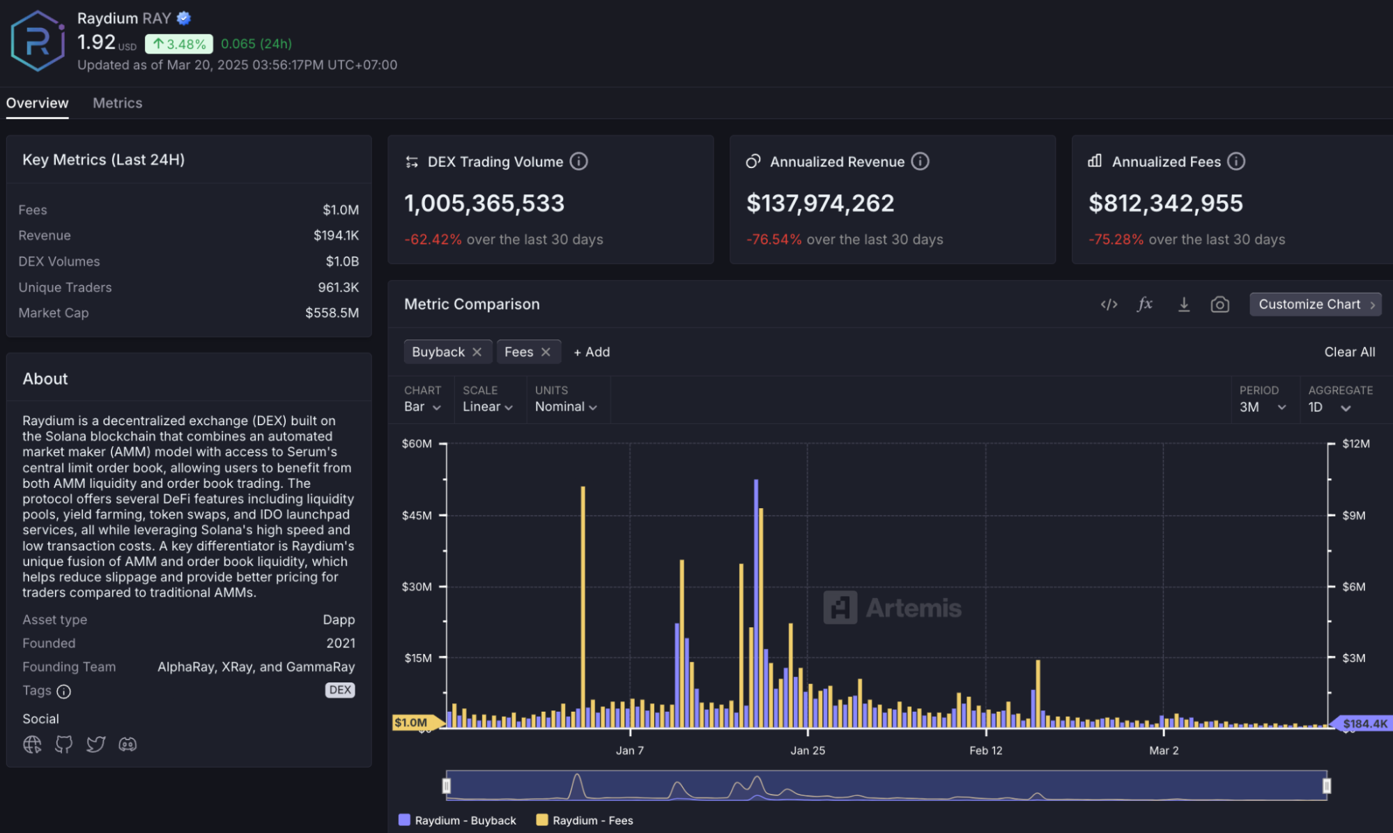The height and width of the screenshot is (833, 1393).
Task: Switch to the Overview tab
Action: tap(38, 103)
